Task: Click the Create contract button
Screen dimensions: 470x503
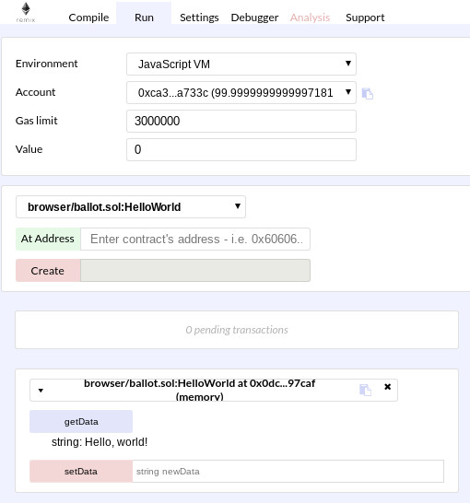Action: click(48, 271)
